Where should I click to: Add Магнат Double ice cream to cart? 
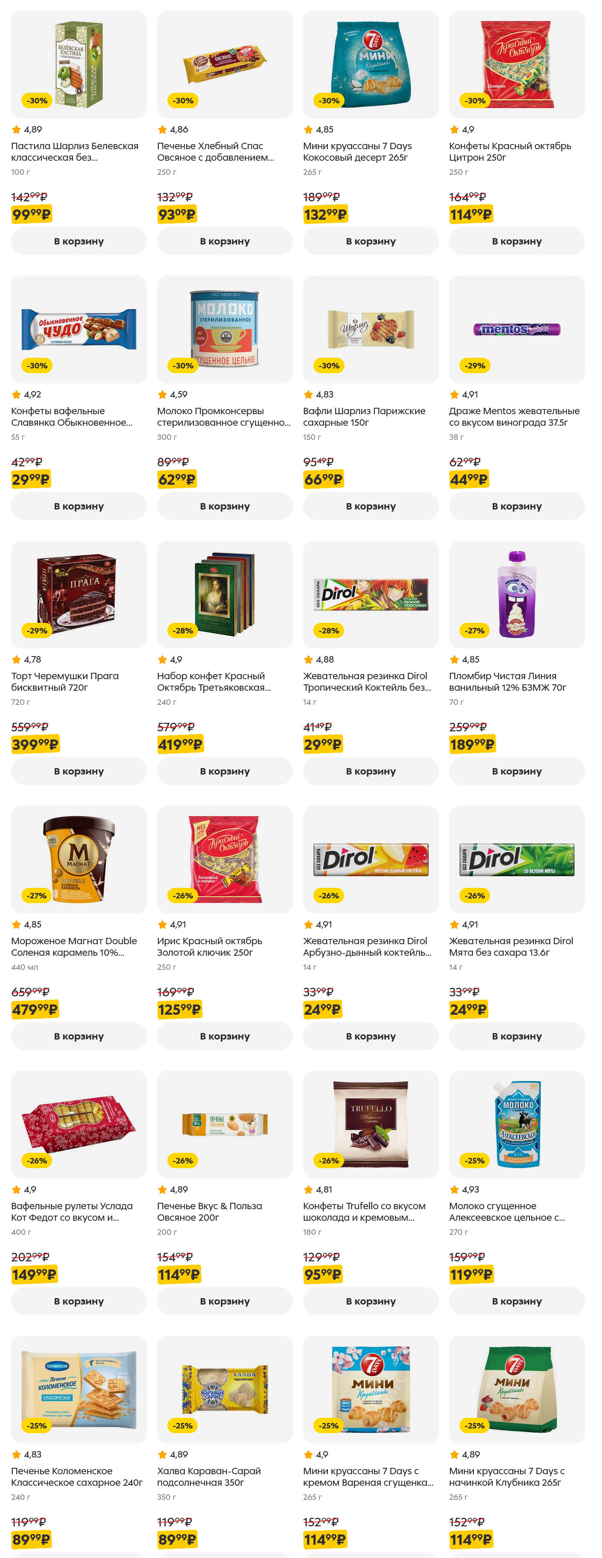[x=79, y=1036]
